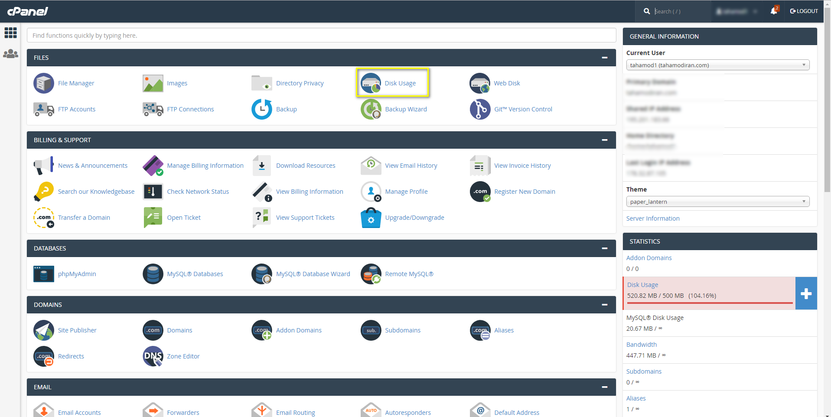Open Addon Domains link in Statistics
The image size is (831, 417).
click(x=649, y=258)
